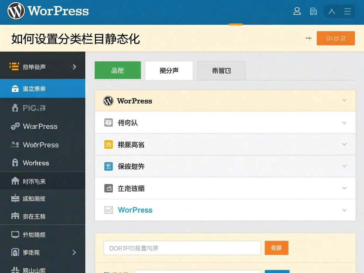Expand the 罗坡蒲 sidebar submenu arrow
The image size is (364, 273).
point(74,252)
